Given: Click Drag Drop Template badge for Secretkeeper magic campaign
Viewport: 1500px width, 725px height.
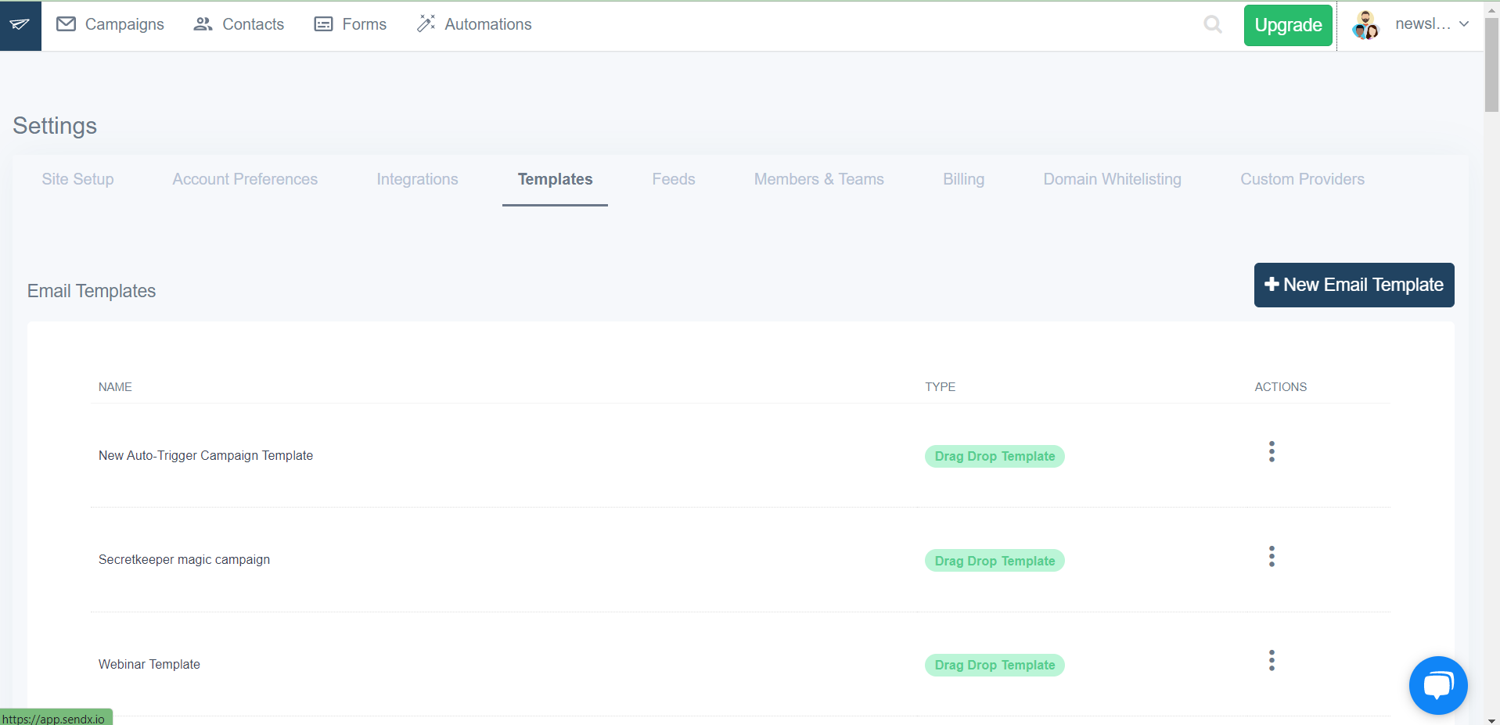Looking at the screenshot, I should tap(995, 561).
